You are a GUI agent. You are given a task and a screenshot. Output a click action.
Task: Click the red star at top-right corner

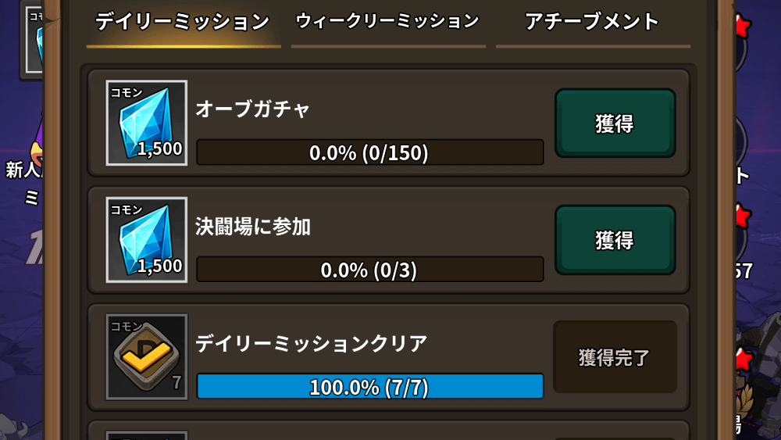coord(742,25)
